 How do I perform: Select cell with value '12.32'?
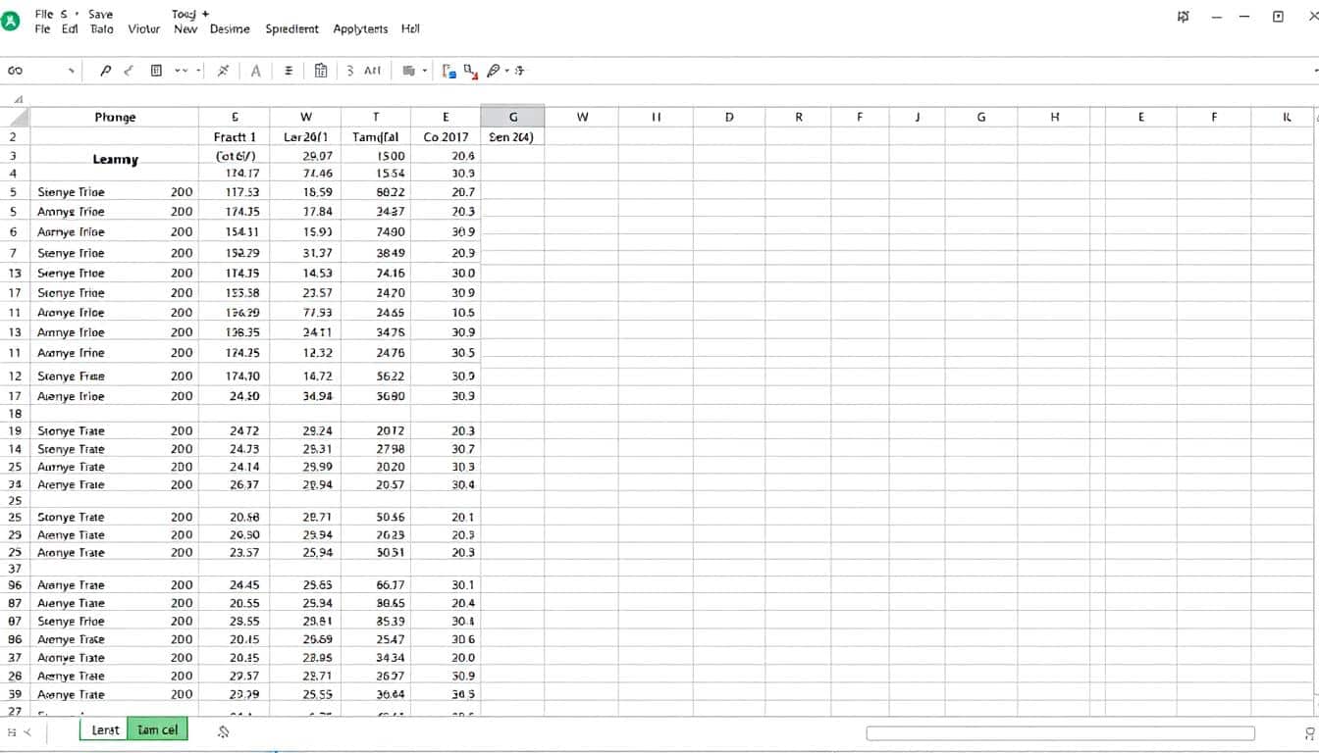point(305,353)
